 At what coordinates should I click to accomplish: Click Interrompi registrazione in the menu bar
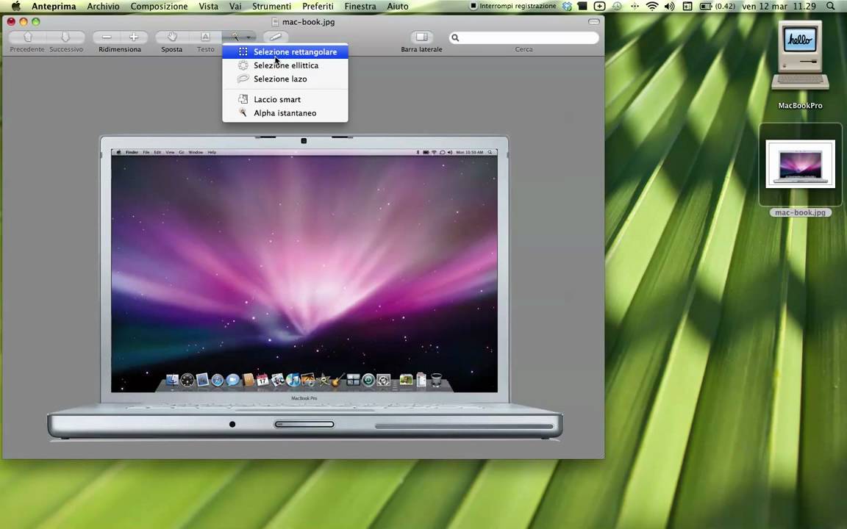512,6
